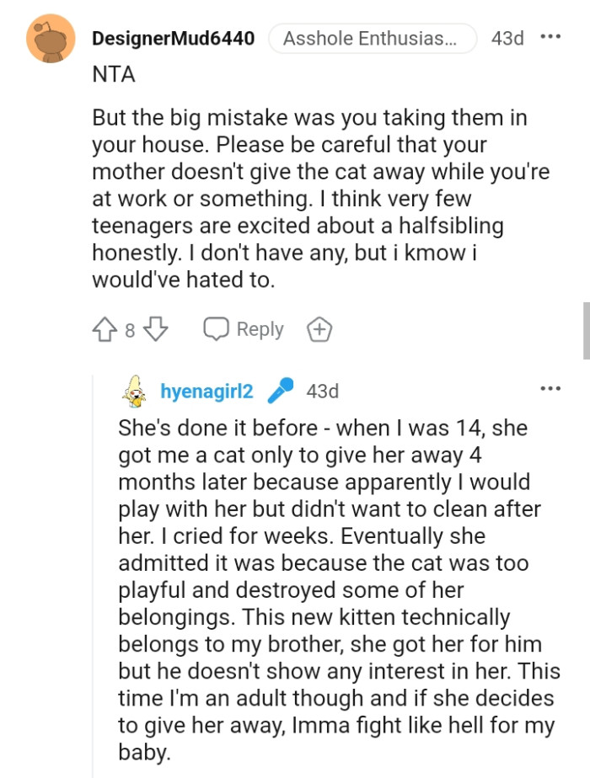
Task: Click the 43d timestamp on the top comment
Action: 506,38
